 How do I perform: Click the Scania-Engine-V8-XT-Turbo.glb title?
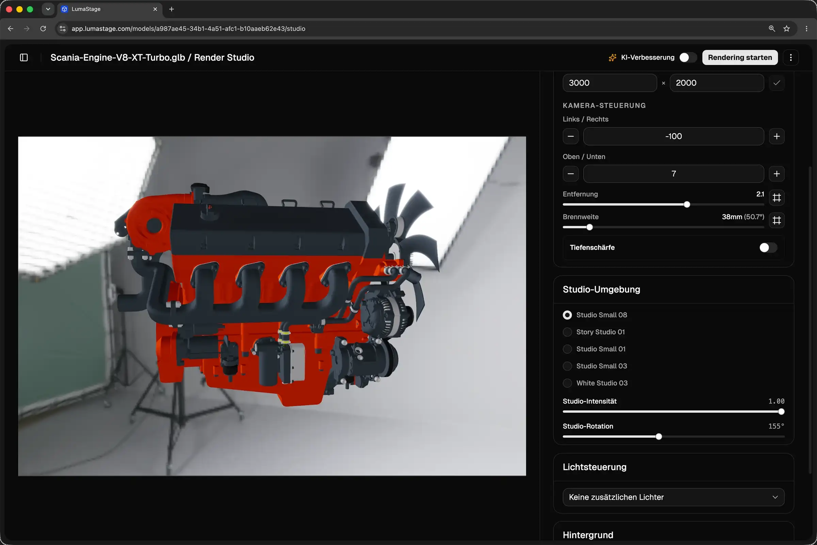click(x=118, y=57)
